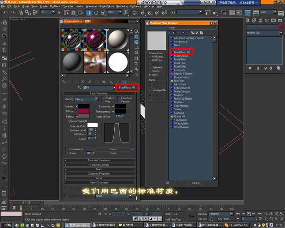Switch browser to View List mode
Screen dimensions: 285x228
click(170, 33)
